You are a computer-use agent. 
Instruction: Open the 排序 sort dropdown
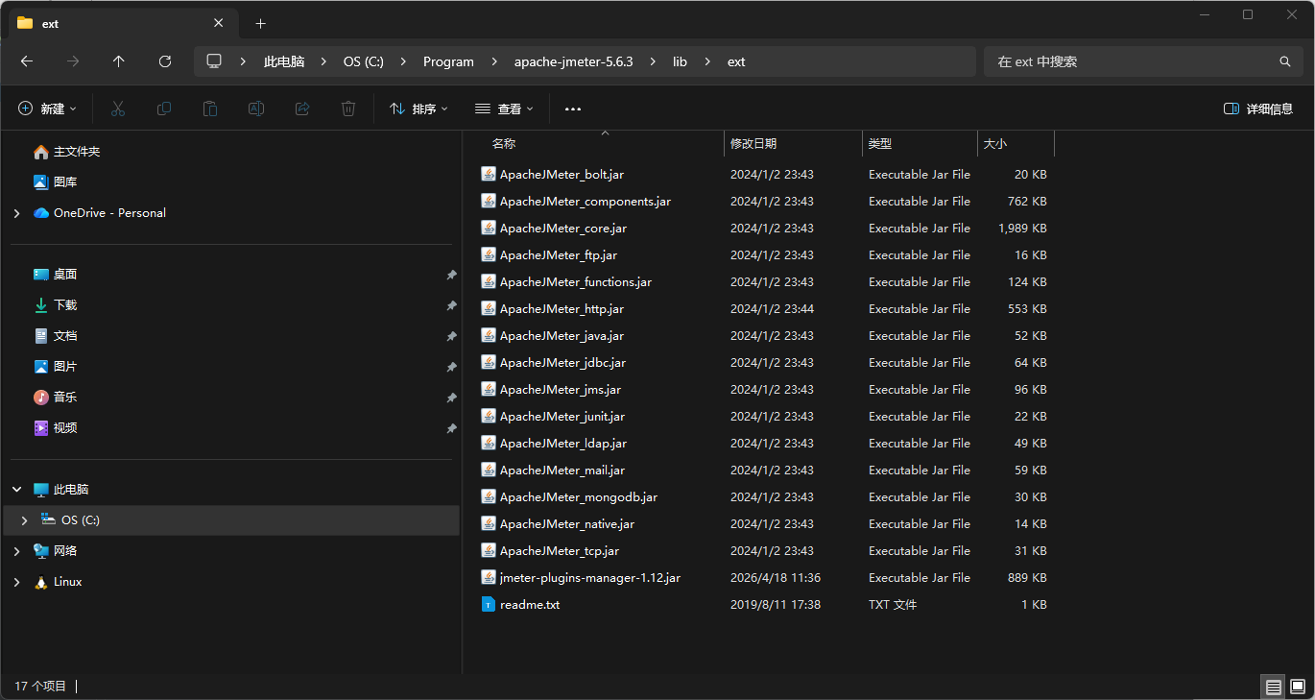[x=418, y=109]
